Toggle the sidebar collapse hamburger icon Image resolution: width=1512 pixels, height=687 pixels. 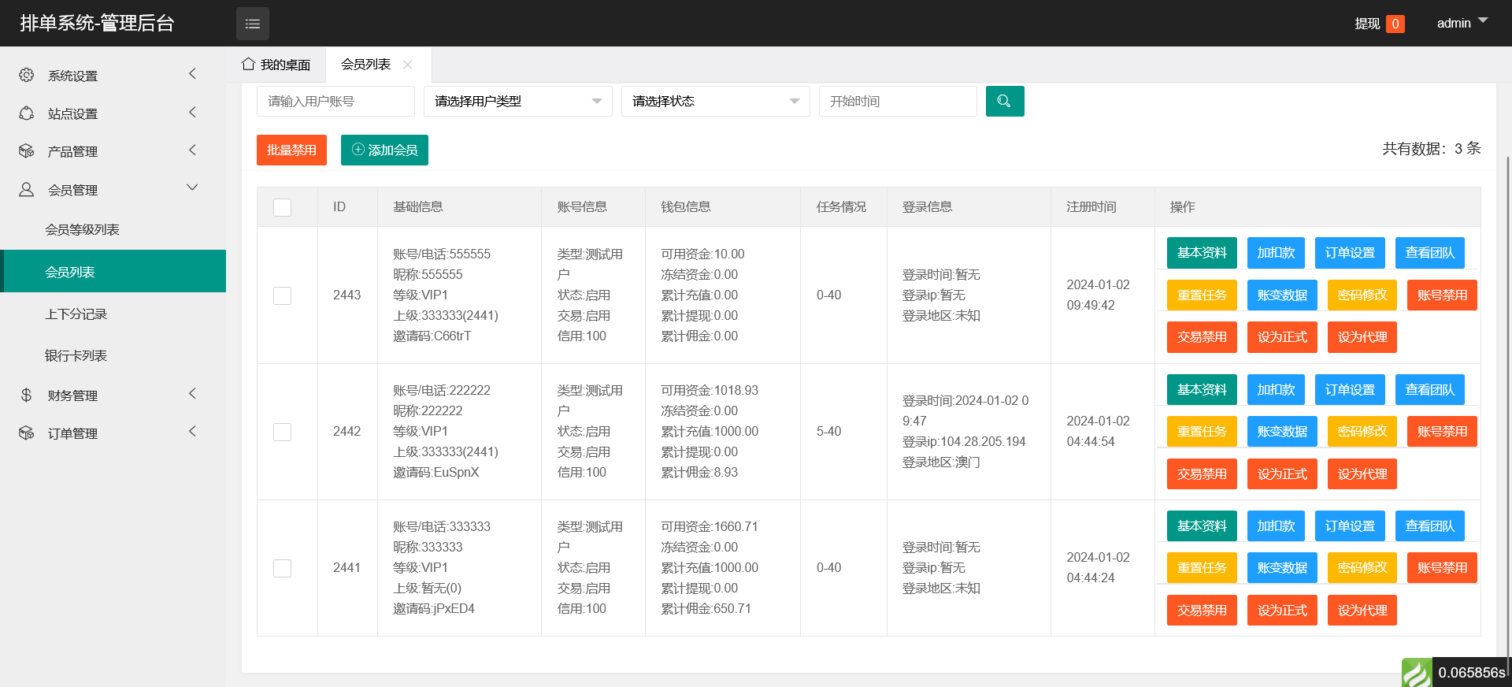pyautogui.click(x=252, y=24)
